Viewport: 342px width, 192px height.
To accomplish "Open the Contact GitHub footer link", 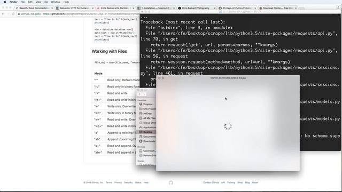I will 211,182.
